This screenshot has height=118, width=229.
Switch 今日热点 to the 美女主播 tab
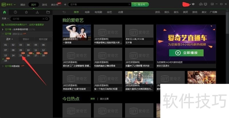(x=104, y=99)
